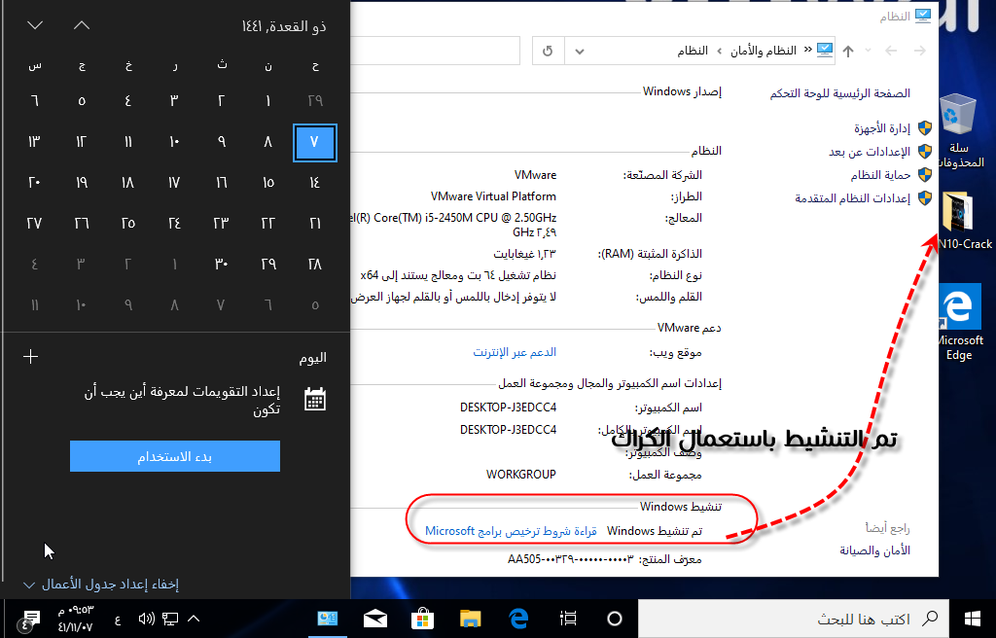This screenshot has width=996, height=638.
Task: Open Cortana circle icon on taskbar
Action: (615, 619)
